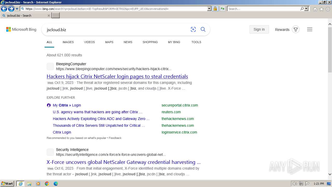
Task: Click loginservice.citrix.com domain text
Action: (179, 132)
